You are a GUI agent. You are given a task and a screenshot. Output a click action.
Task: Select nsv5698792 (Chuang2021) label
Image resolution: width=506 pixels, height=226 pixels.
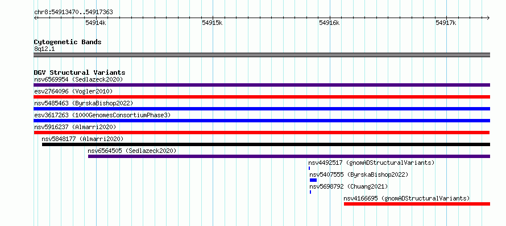point(349,186)
